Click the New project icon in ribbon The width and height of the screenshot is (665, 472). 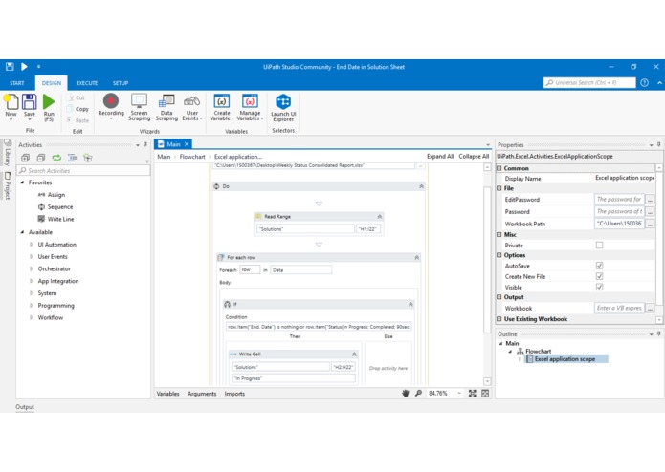point(11,102)
